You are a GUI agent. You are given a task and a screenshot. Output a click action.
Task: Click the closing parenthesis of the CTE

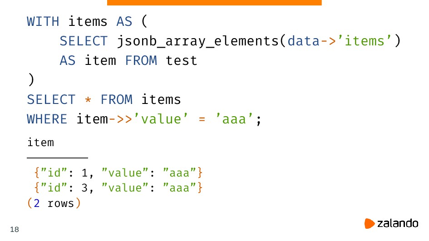coord(31,80)
